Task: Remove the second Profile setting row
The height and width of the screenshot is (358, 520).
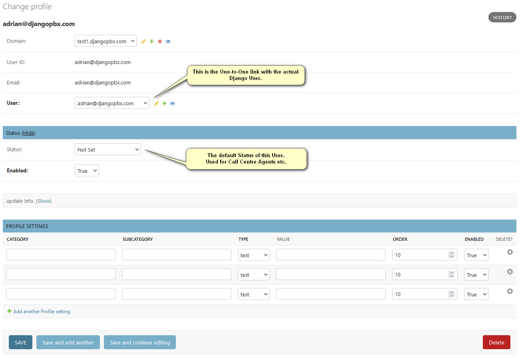Action: click(510, 272)
